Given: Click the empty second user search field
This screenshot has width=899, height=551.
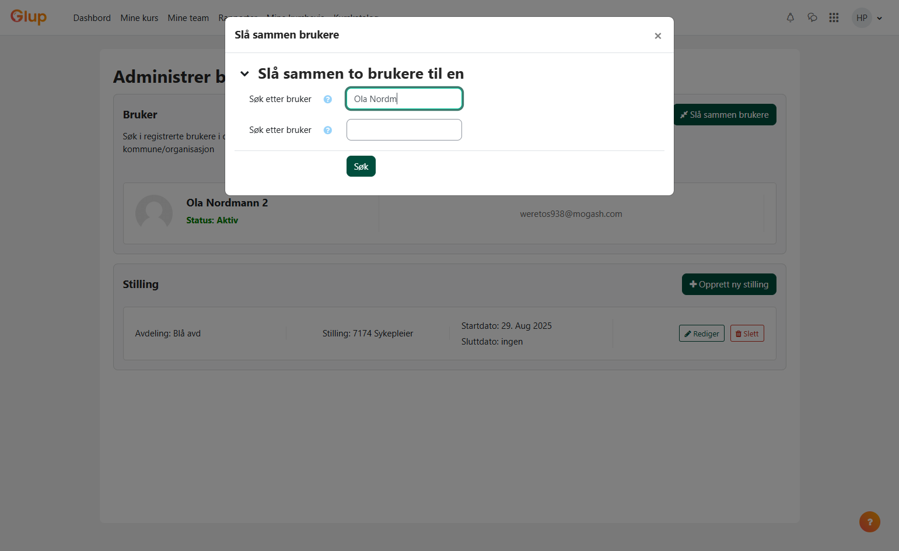Looking at the screenshot, I should click(x=404, y=129).
